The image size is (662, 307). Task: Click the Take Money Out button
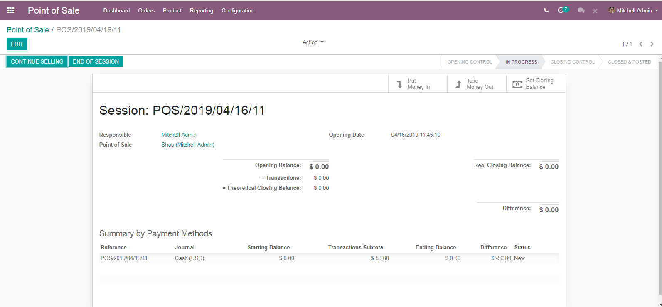[x=477, y=84]
